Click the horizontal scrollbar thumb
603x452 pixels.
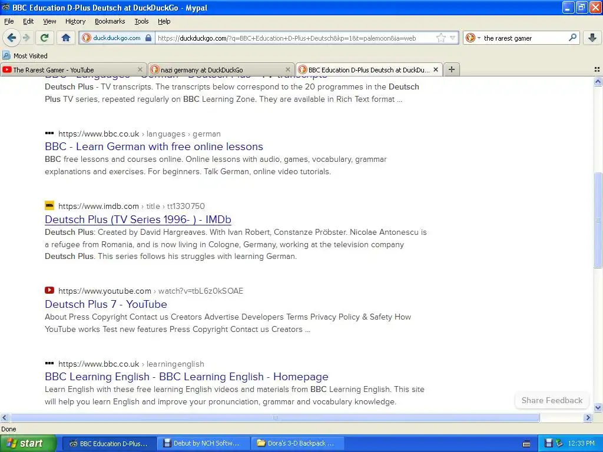[274, 417]
